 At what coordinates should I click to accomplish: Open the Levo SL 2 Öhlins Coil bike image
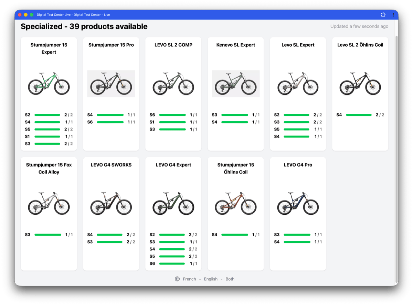360,83
